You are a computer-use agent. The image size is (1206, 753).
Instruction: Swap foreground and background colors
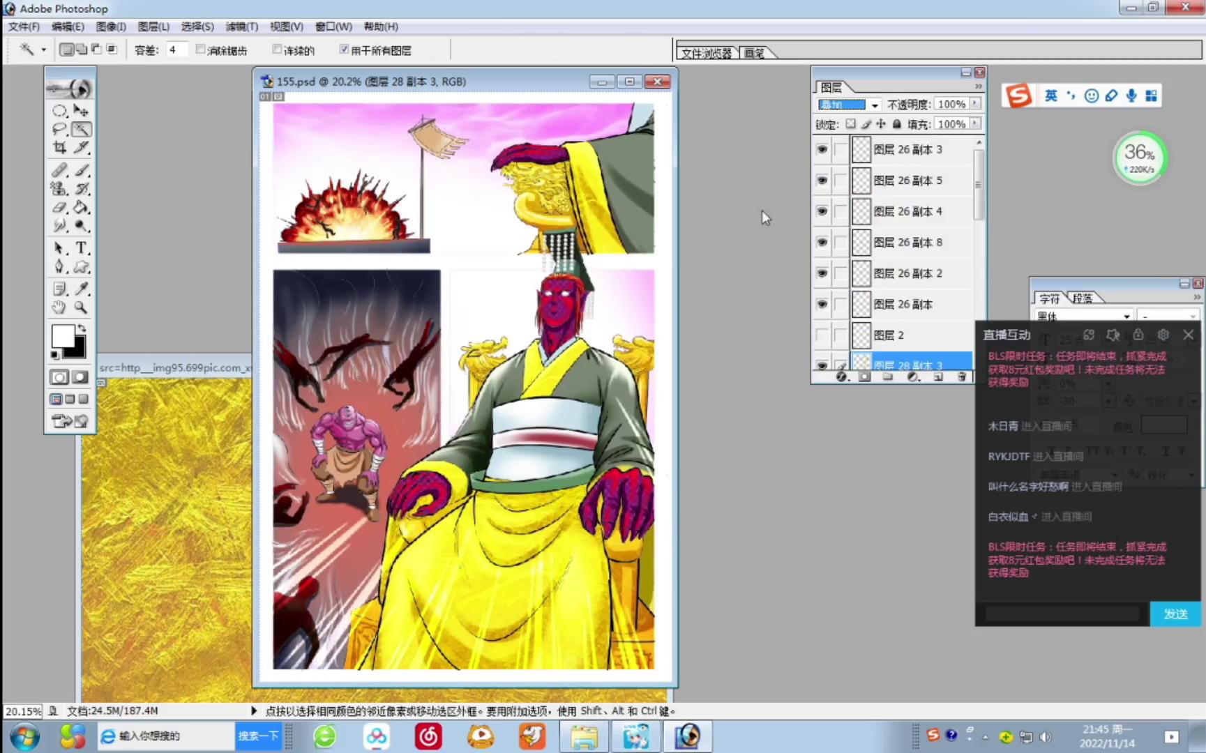point(82,328)
